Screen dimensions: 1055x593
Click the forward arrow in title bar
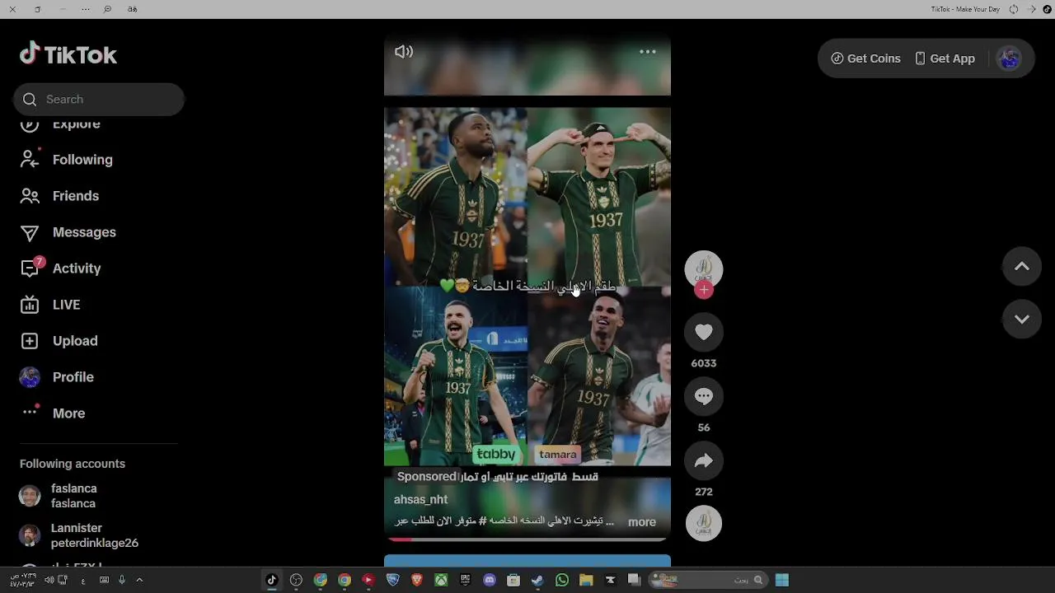(x=1032, y=9)
